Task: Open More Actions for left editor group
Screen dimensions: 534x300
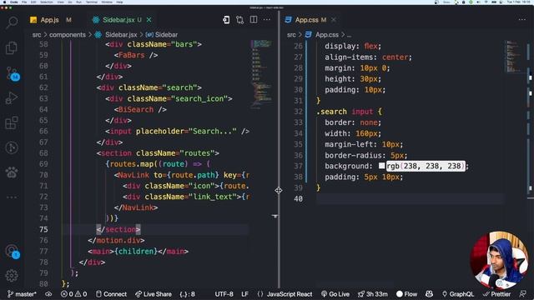Action: pyautogui.click(x=267, y=20)
